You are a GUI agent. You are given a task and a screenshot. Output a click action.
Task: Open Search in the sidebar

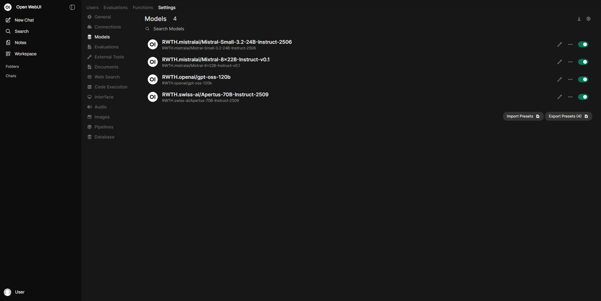pyautogui.click(x=21, y=31)
